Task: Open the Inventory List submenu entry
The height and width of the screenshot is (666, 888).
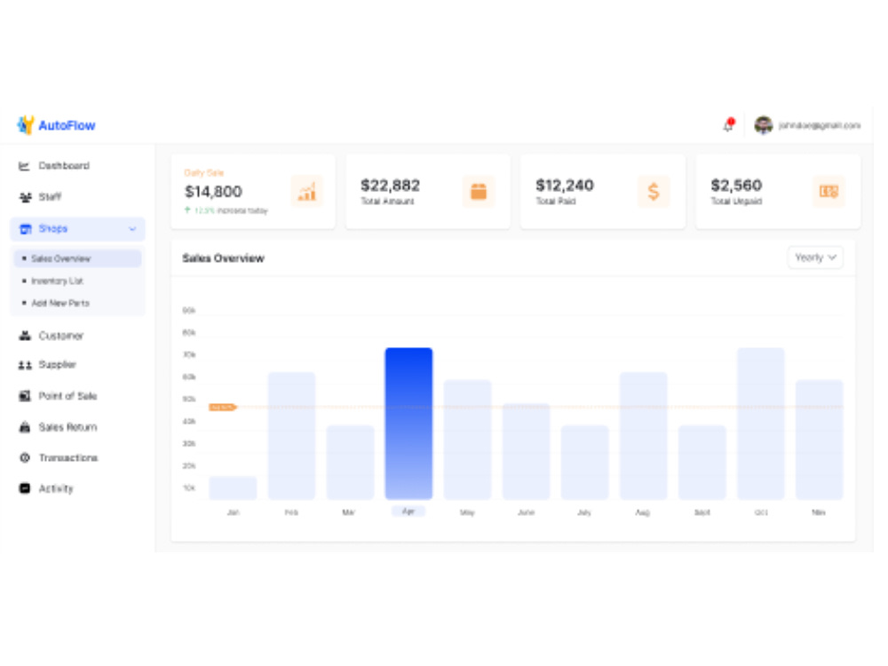Action: tap(57, 281)
